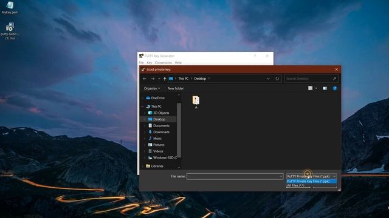The width and height of the screenshot is (389, 218).
Task: Open Help menu in PuTTY Key Generator
Action: 178,62
